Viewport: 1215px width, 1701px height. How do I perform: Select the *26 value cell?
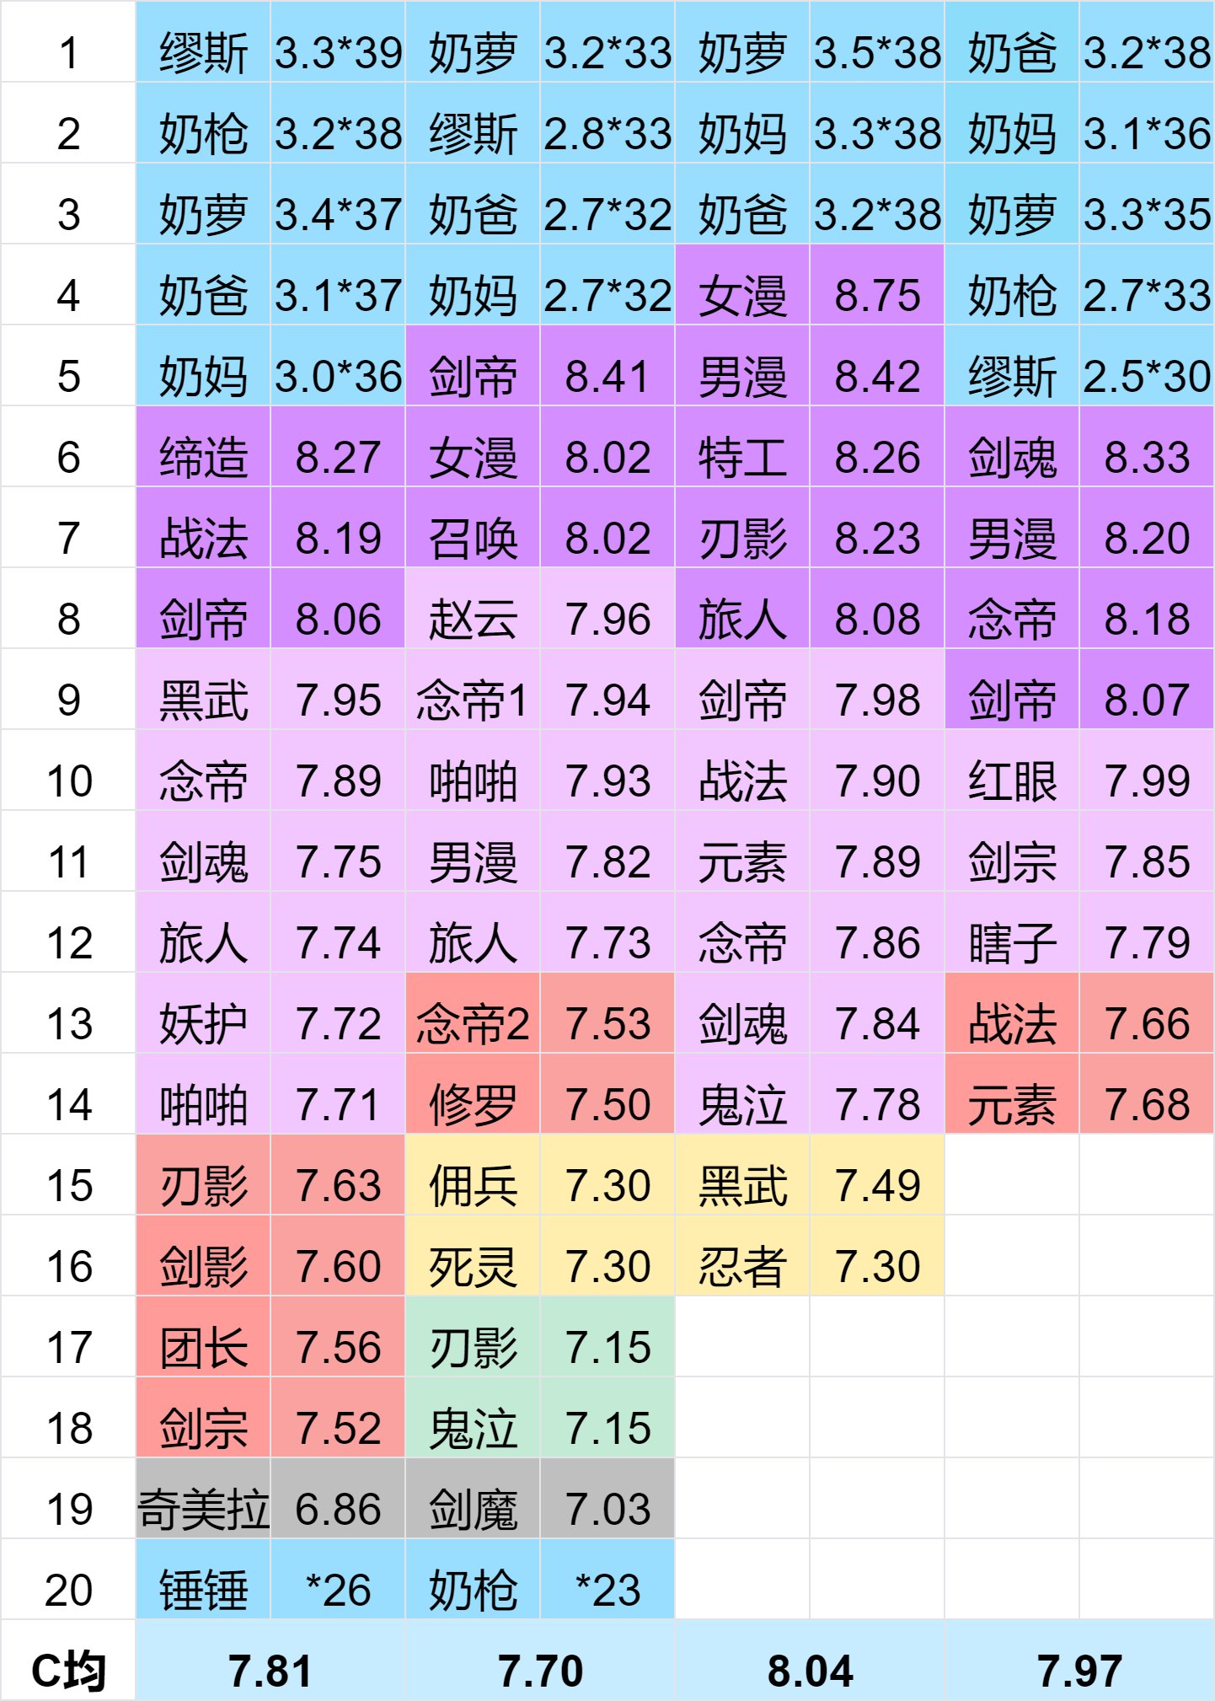click(x=338, y=1580)
